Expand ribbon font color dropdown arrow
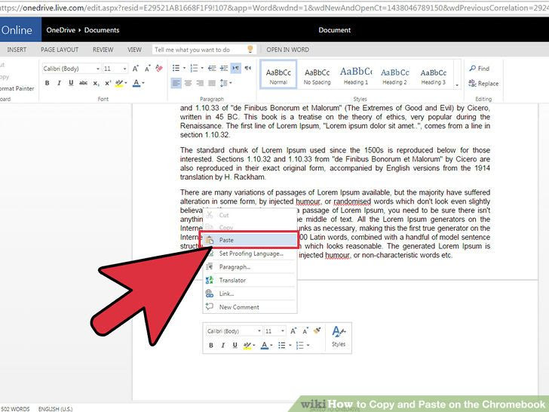The height and width of the screenshot is (412, 549). tap(143, 83)
